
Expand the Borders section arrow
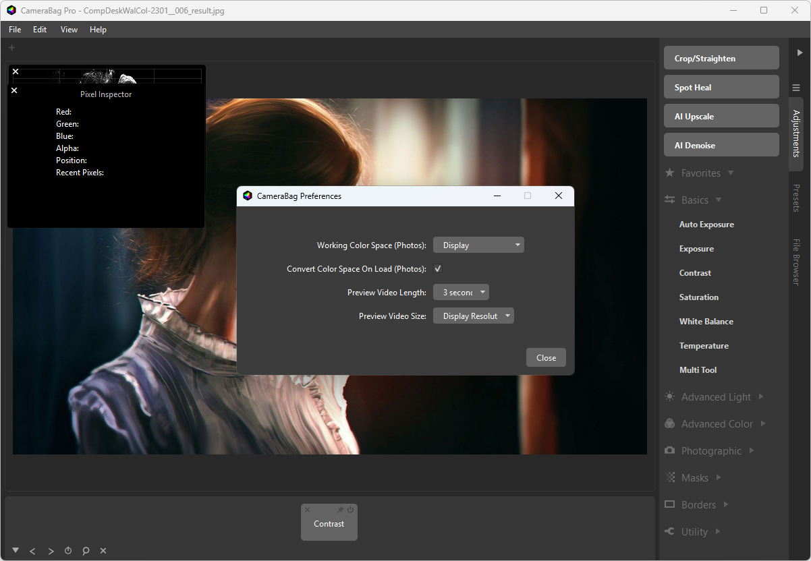pyautogui.click(x=726, y=504)
